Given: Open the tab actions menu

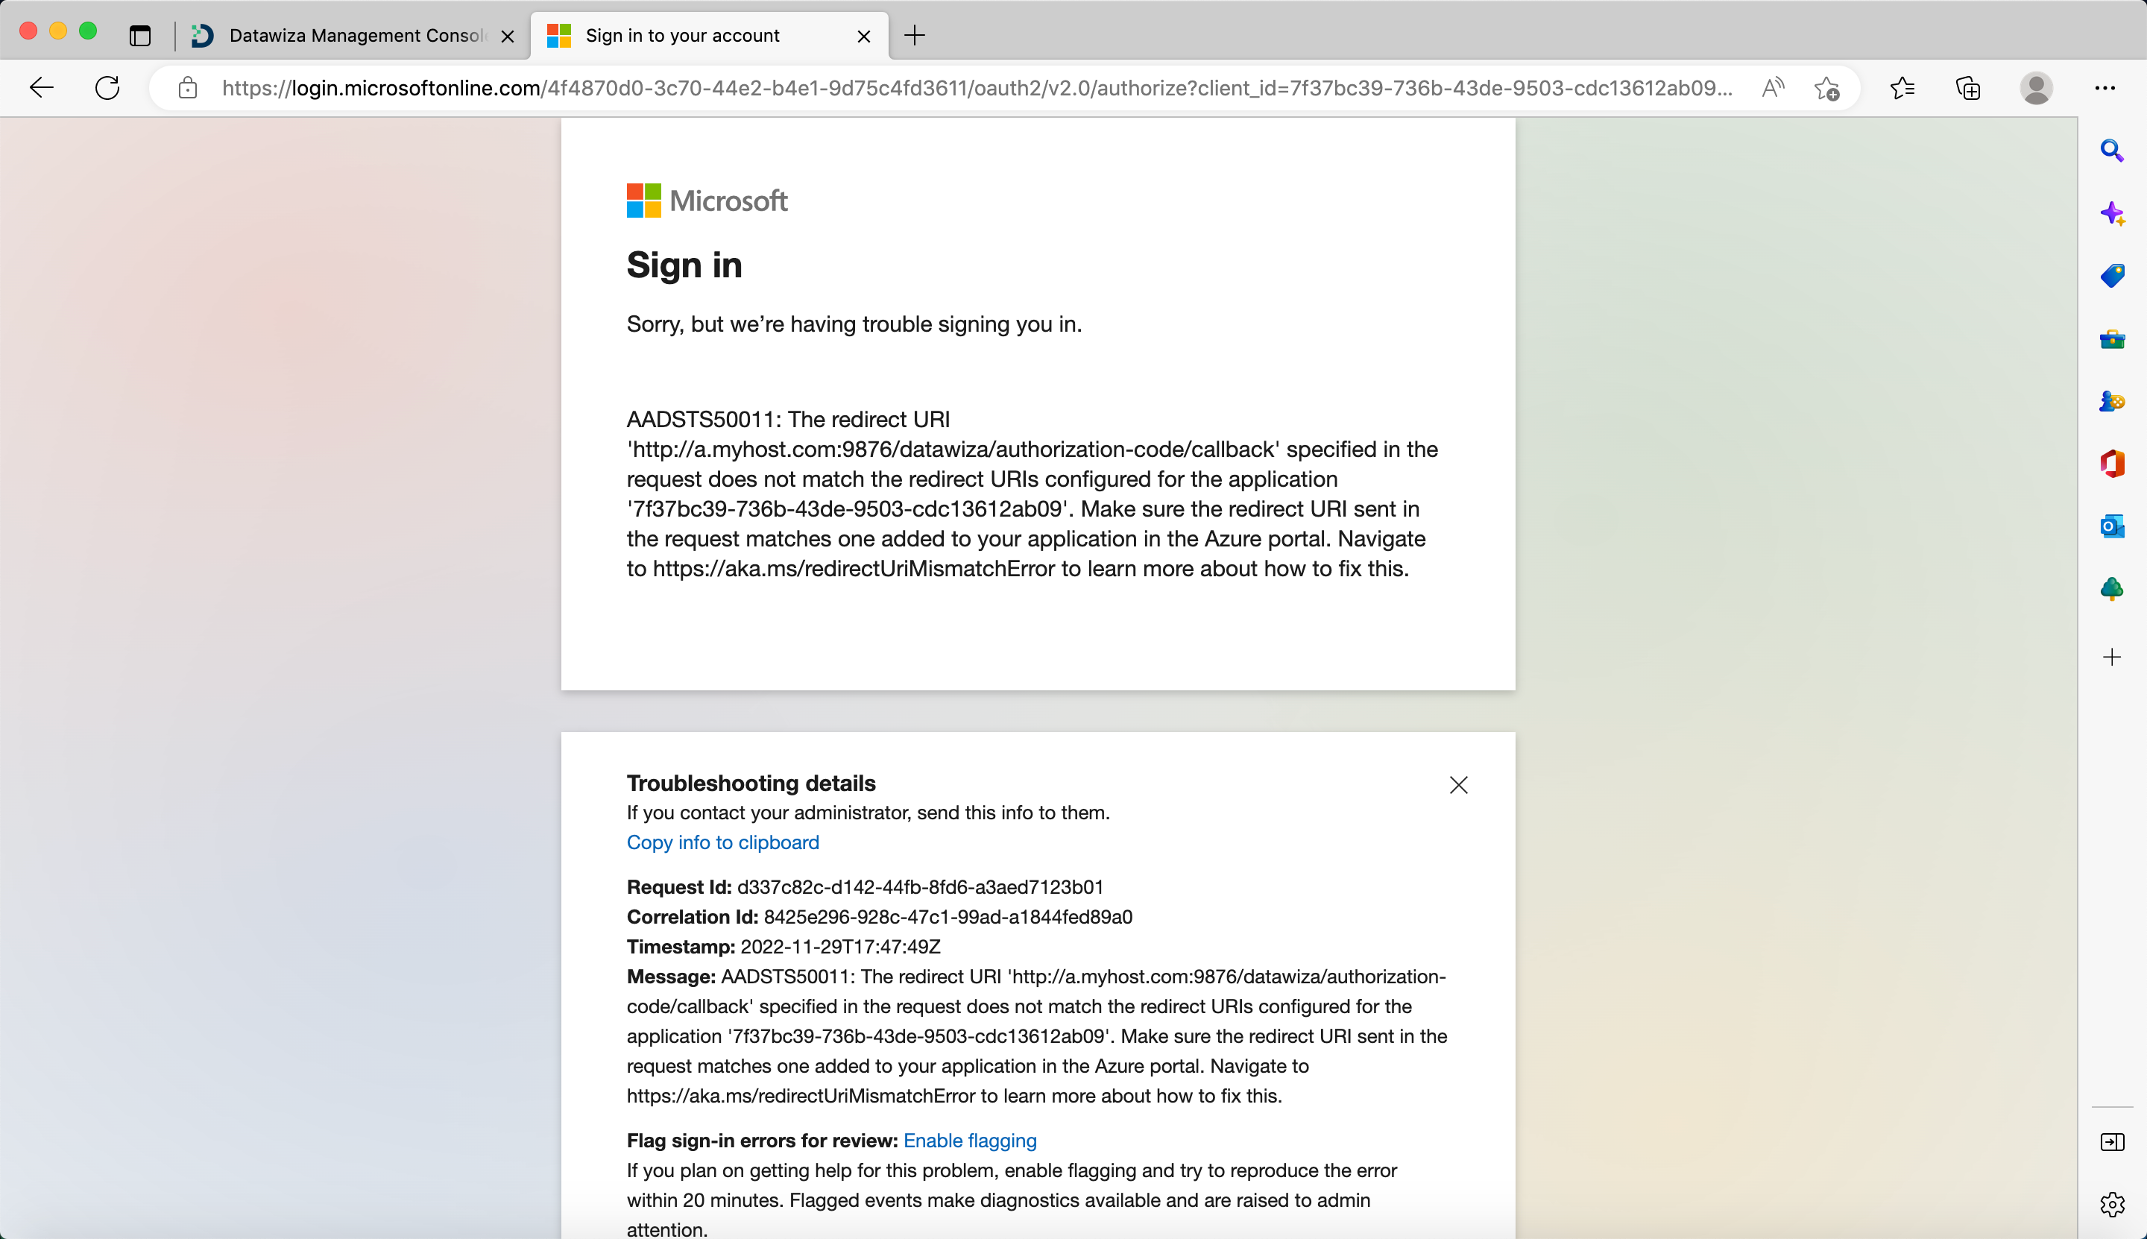Looking at the screenshot, I should [139, 36].
